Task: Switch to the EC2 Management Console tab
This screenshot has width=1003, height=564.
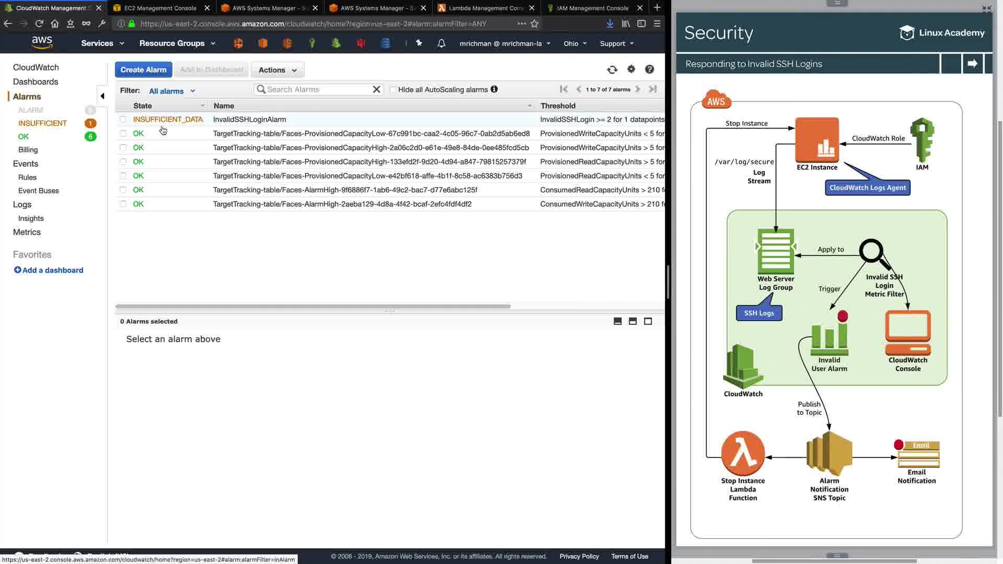Action: 160,8
